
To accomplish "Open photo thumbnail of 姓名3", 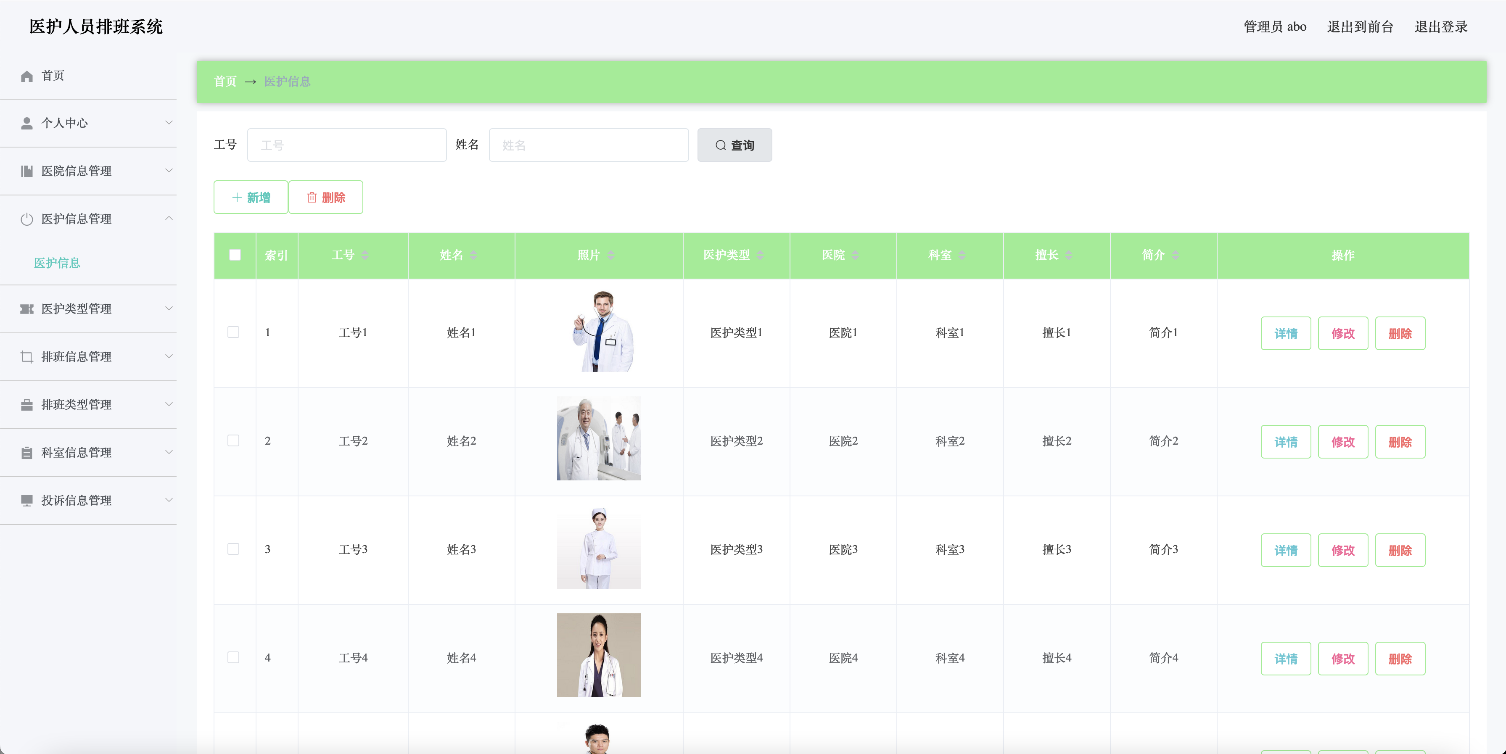I will pyautogui.click(x=599, y=547).
